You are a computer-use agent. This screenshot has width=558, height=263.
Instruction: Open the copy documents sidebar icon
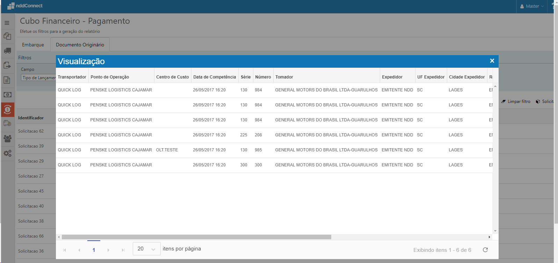pyautogui.click(x=7, y=36)
